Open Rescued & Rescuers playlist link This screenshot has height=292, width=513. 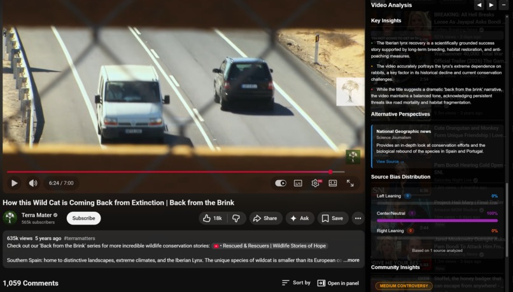[271, 246]
